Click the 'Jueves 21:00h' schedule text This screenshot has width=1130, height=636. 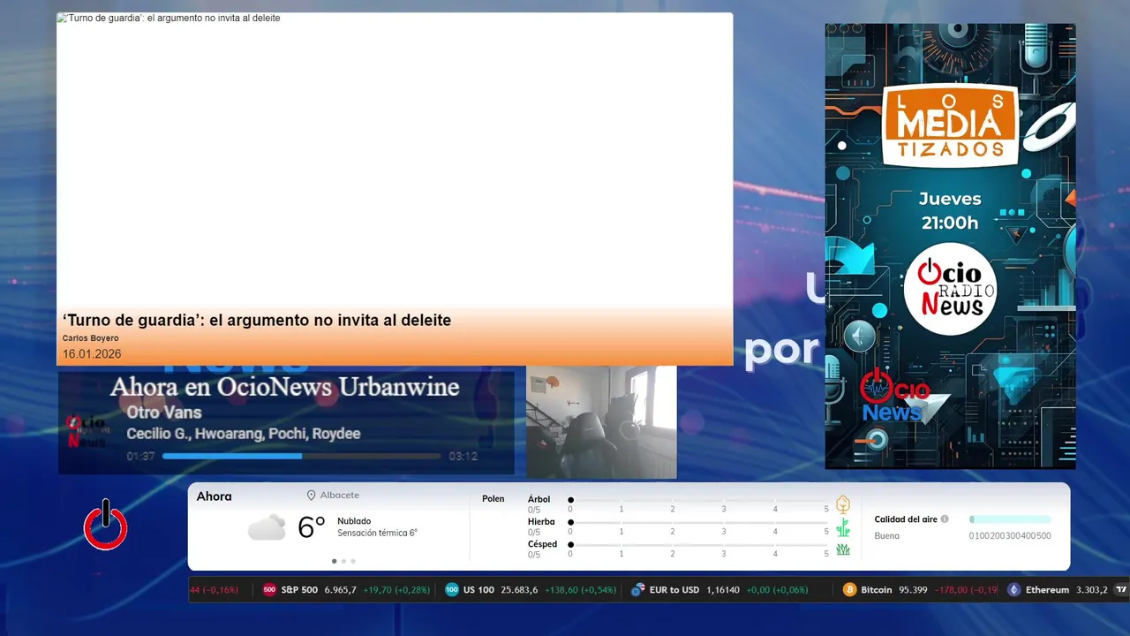point(950,211)
